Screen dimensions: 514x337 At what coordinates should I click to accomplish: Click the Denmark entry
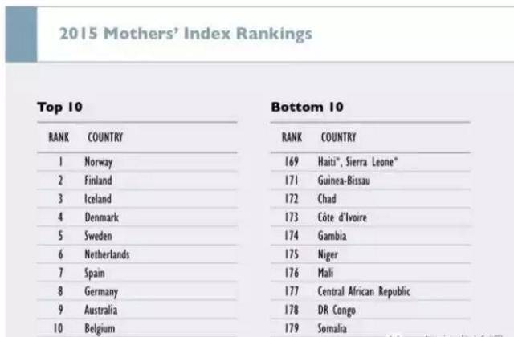tap(101, 217)
